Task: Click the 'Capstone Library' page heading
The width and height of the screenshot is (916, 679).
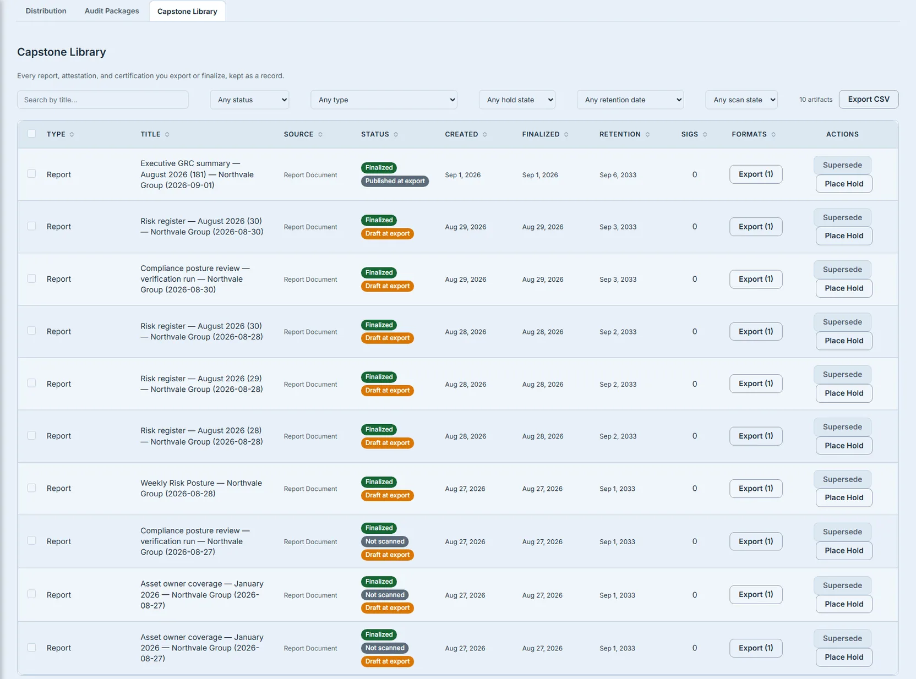Action: (x=62, y=52)
